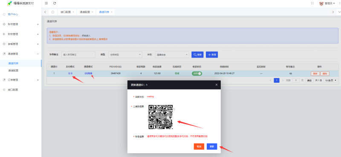
Task: Click the 接口配置 sidebar icon
Action: pos(4,90)
